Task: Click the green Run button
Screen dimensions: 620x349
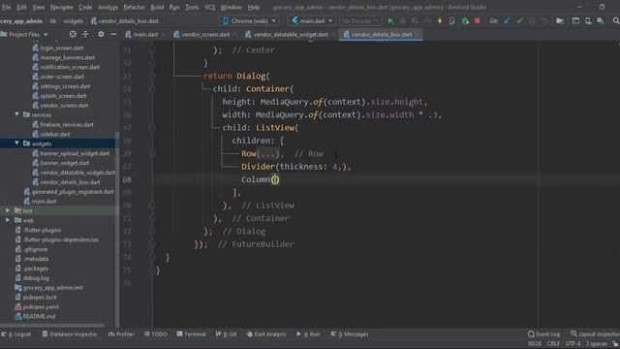Action: [390, 21]
